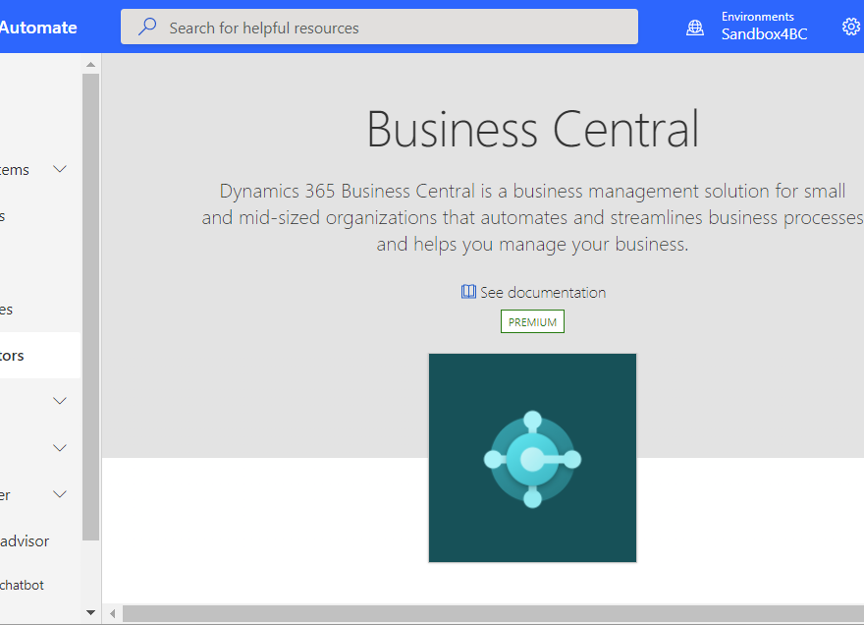Screen dimensions: 864x625
Task: Expand the unlabeled chevron just above the 'er' item
Action: point(60,447)
